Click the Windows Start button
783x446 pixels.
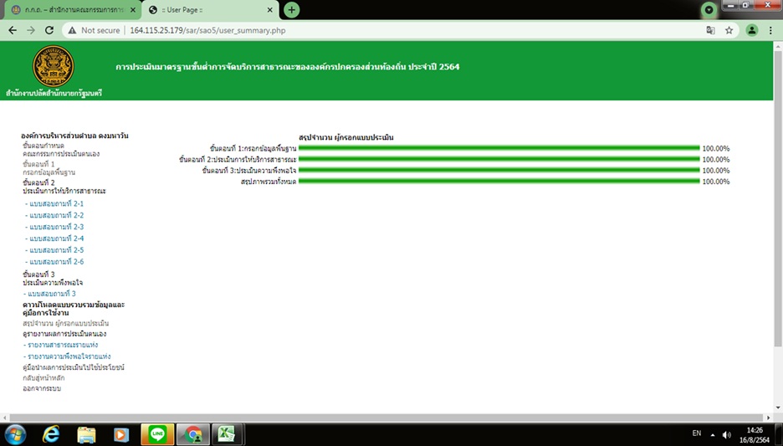click(x=15, y=433)
